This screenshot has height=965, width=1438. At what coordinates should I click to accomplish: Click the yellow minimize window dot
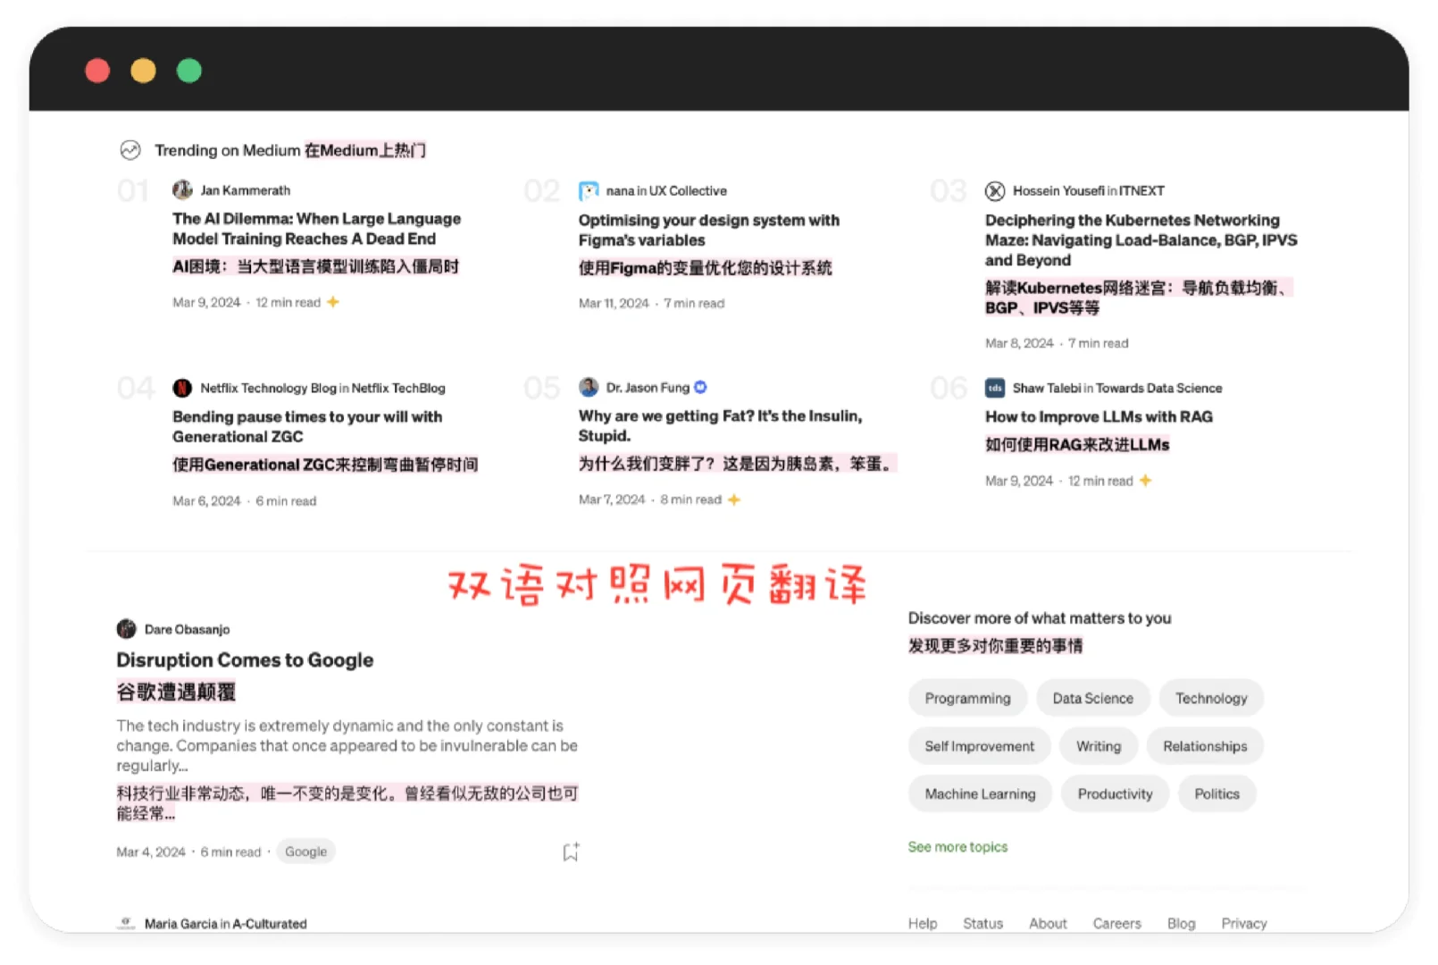tap(143, 71)
